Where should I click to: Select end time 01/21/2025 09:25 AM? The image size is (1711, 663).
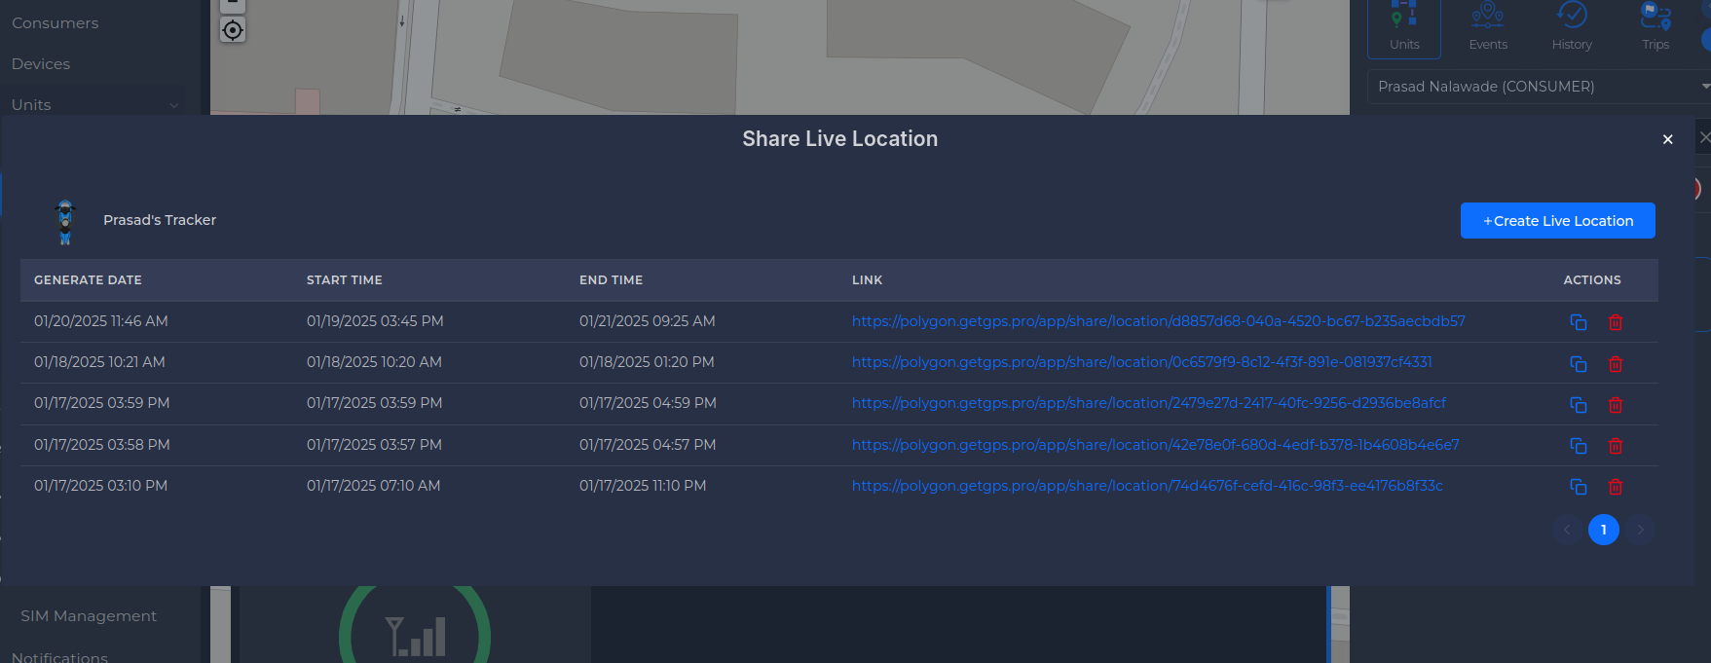[x=648, y=321]
